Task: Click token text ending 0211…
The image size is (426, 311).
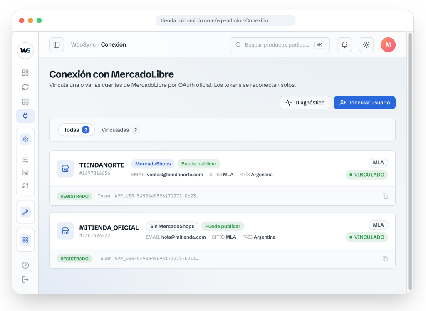Action: tap(149, 259)
